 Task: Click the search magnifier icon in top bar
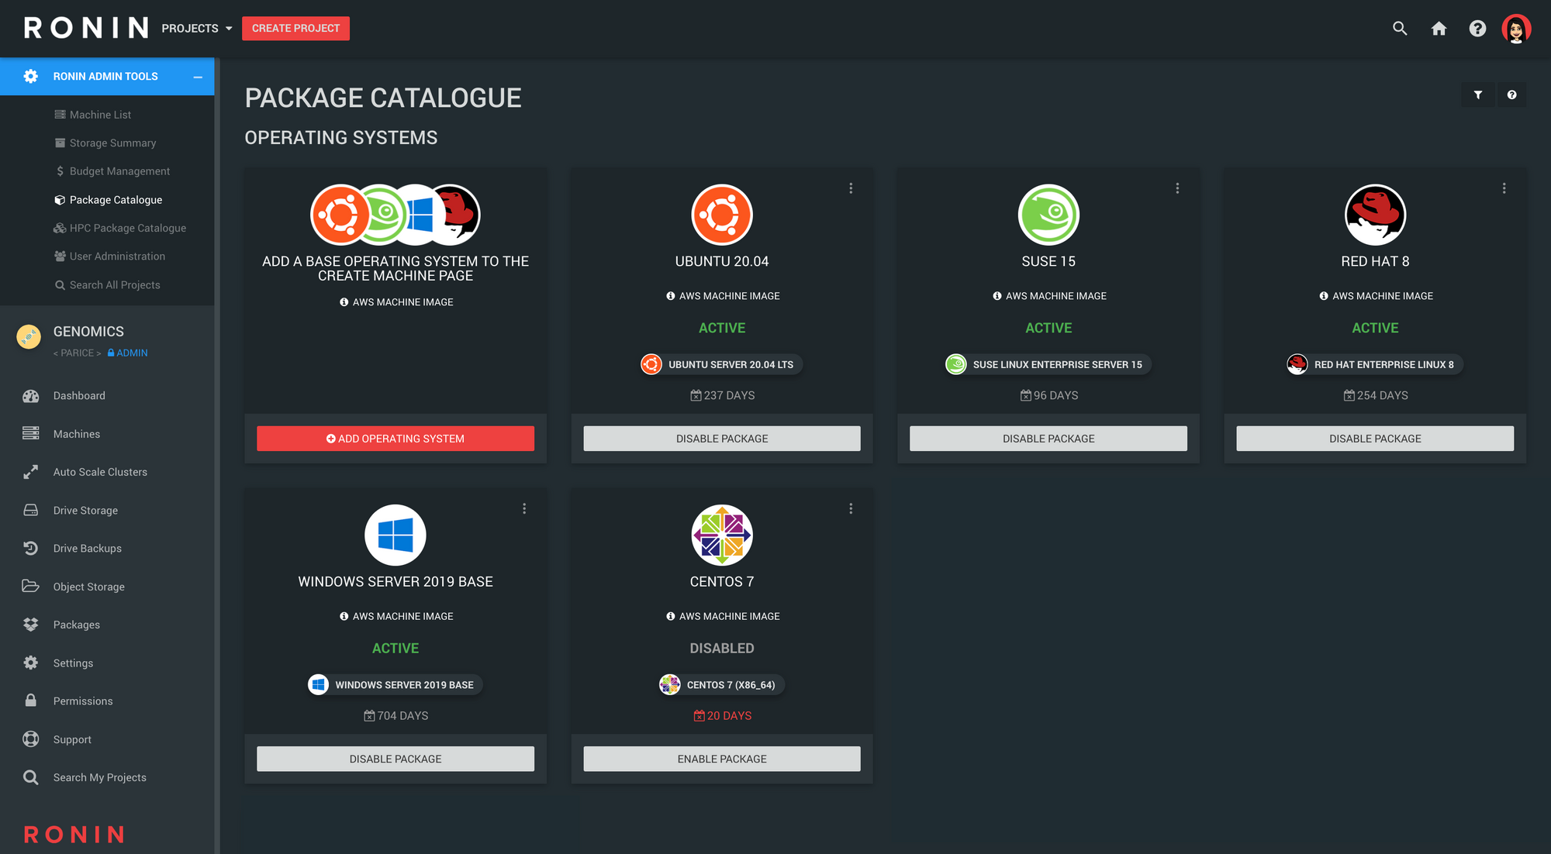point(1400,29)
